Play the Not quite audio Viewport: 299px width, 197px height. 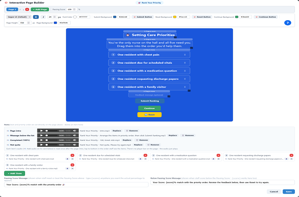click(x=41, y=145)
